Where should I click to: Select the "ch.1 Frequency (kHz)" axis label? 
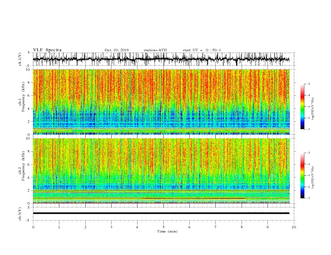point(22,97)
